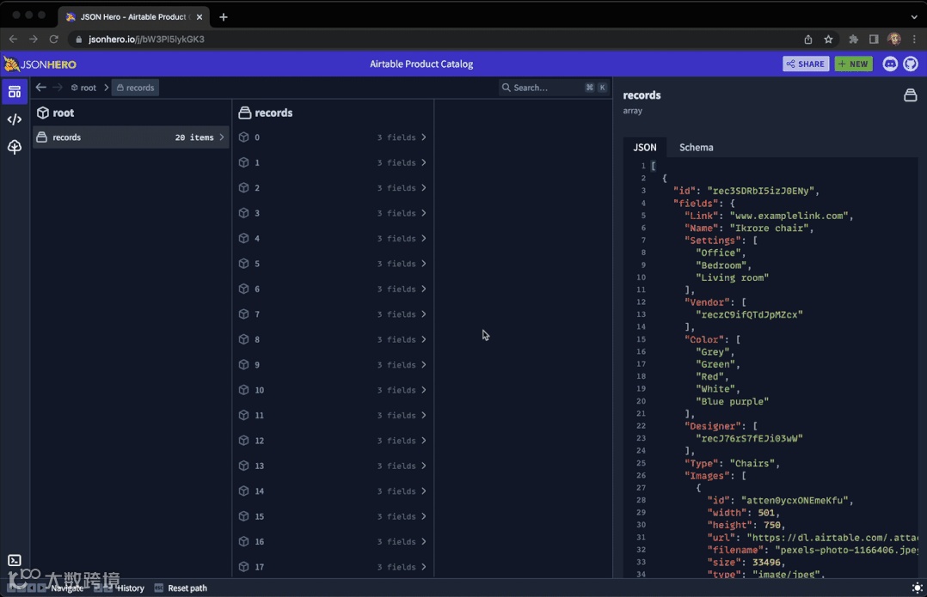Click the Airtable Product Catalog title
The width and height of the screenshot is (927, 597).
pos(421,64)
